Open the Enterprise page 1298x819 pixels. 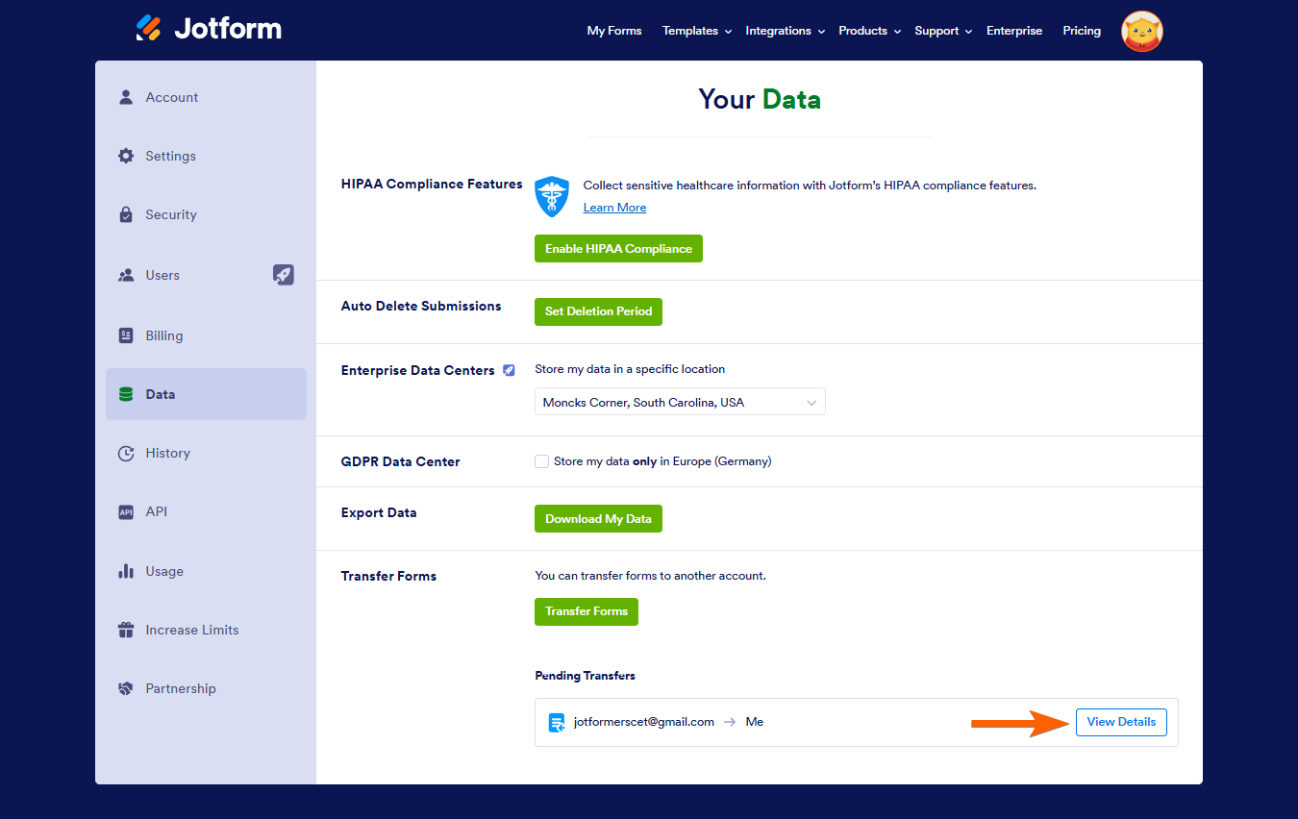click(x=1014, y=31)
